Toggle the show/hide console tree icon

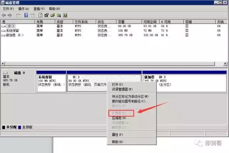[18, 15]
